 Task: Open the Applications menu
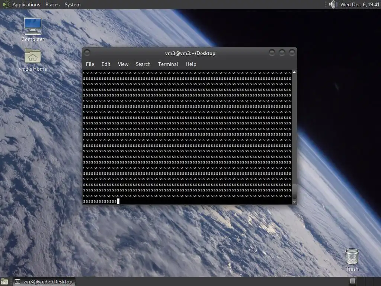26,4
